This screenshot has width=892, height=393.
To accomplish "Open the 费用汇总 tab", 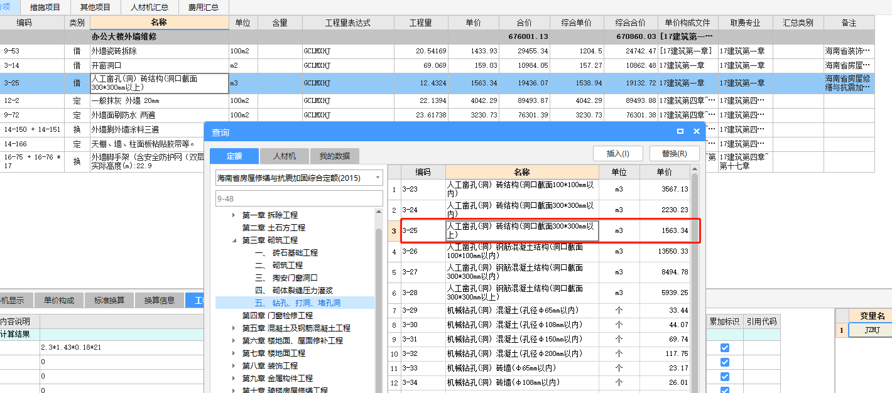I will tap(204, 8).
